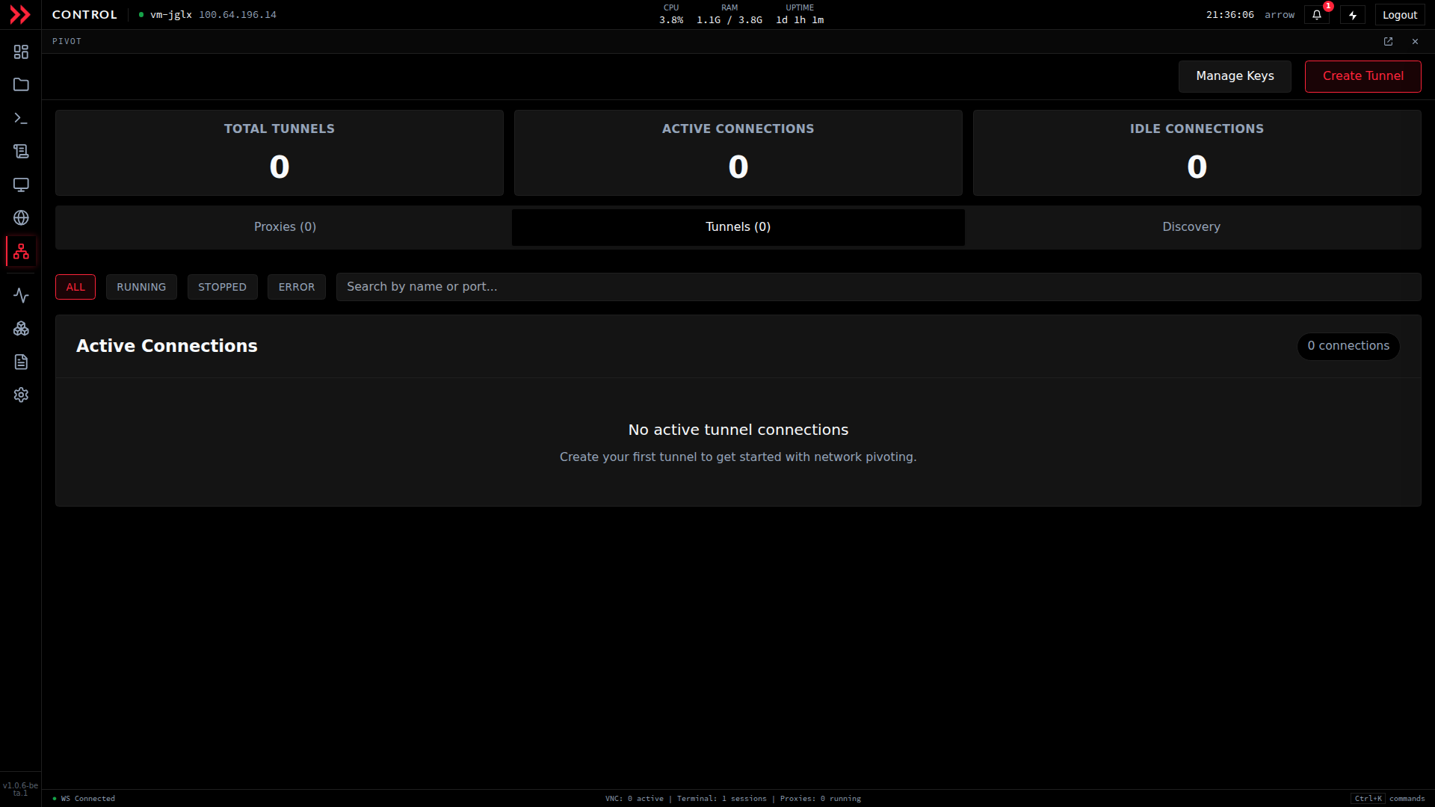Click the vm-jglx host name
Screen dimensions: 1435x807
click(171, 15)
